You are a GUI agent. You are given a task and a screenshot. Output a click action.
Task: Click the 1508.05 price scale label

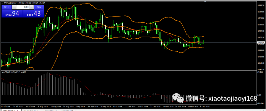click(261, 25)
